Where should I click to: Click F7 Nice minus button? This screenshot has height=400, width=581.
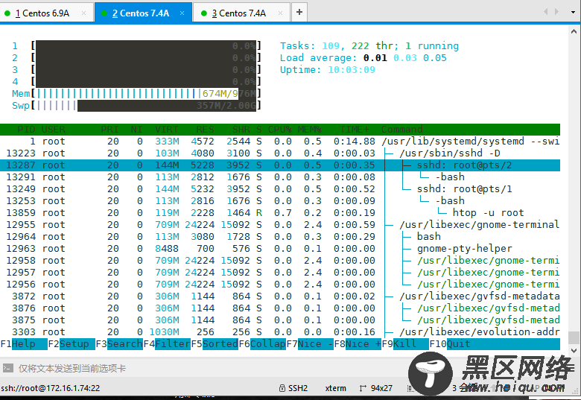[310, 344]
